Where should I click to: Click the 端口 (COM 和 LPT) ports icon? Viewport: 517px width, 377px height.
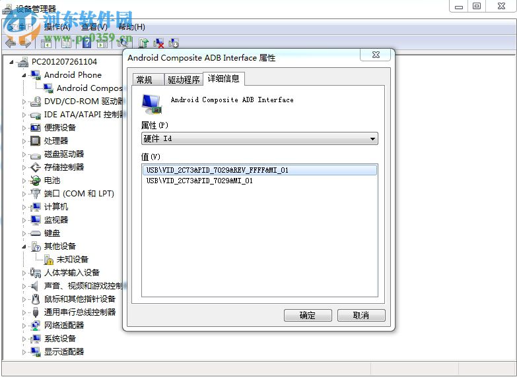coord(36,194)
